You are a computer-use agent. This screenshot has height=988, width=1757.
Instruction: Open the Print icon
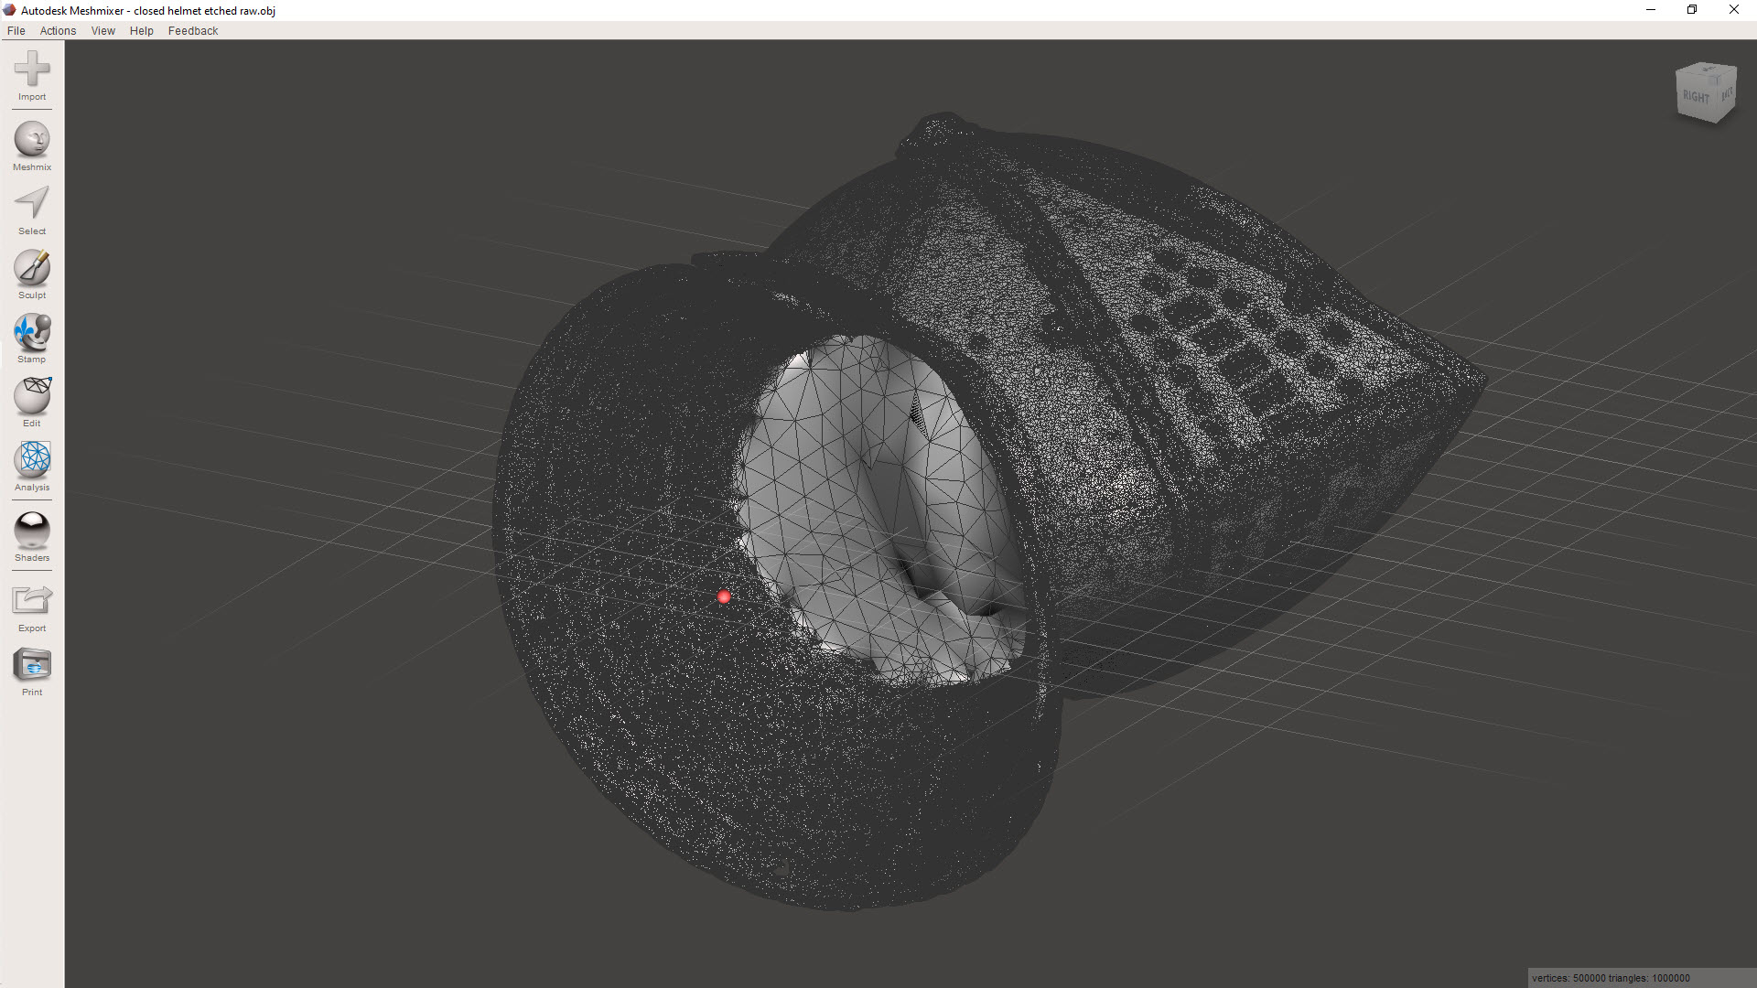32,666
